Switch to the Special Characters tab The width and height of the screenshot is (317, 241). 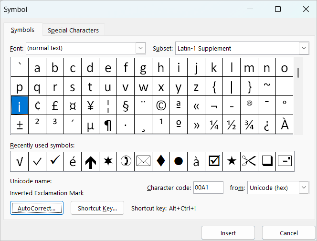(73, 30)
